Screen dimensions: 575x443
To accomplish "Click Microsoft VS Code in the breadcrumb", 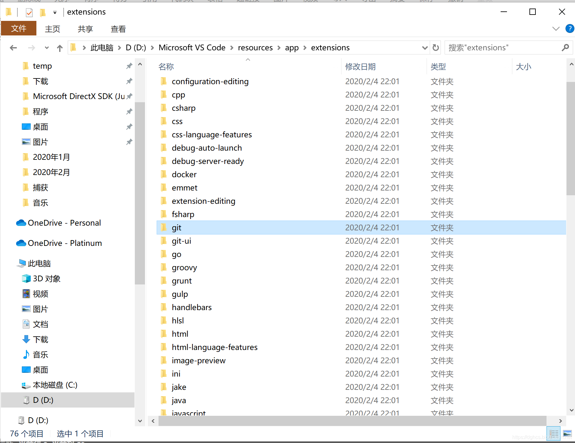I will [192, 48].
